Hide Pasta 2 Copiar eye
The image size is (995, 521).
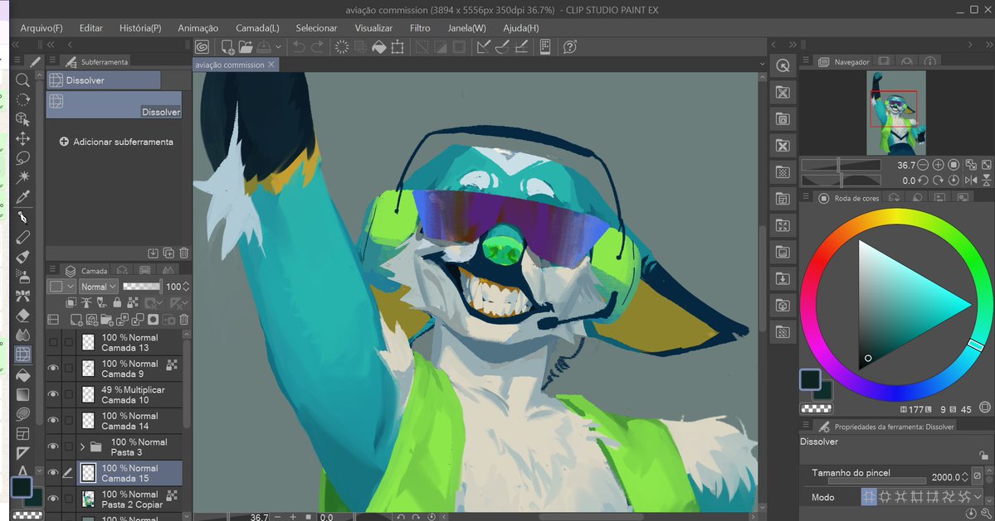(x=53, y=499)
